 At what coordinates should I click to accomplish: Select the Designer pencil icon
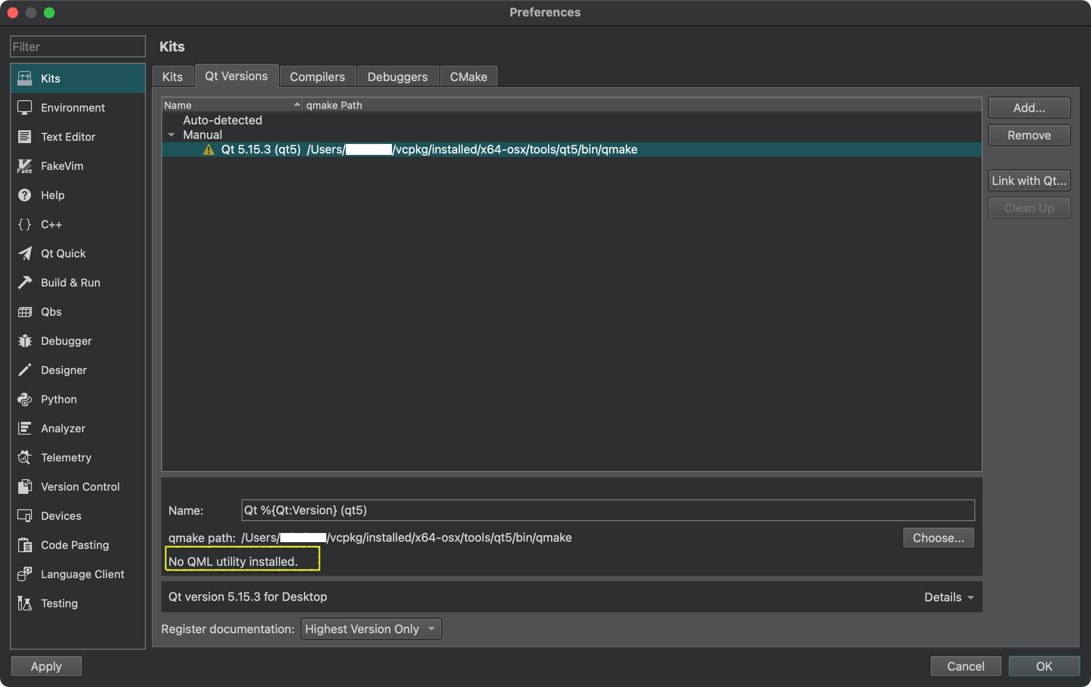[x=25, y=370]
